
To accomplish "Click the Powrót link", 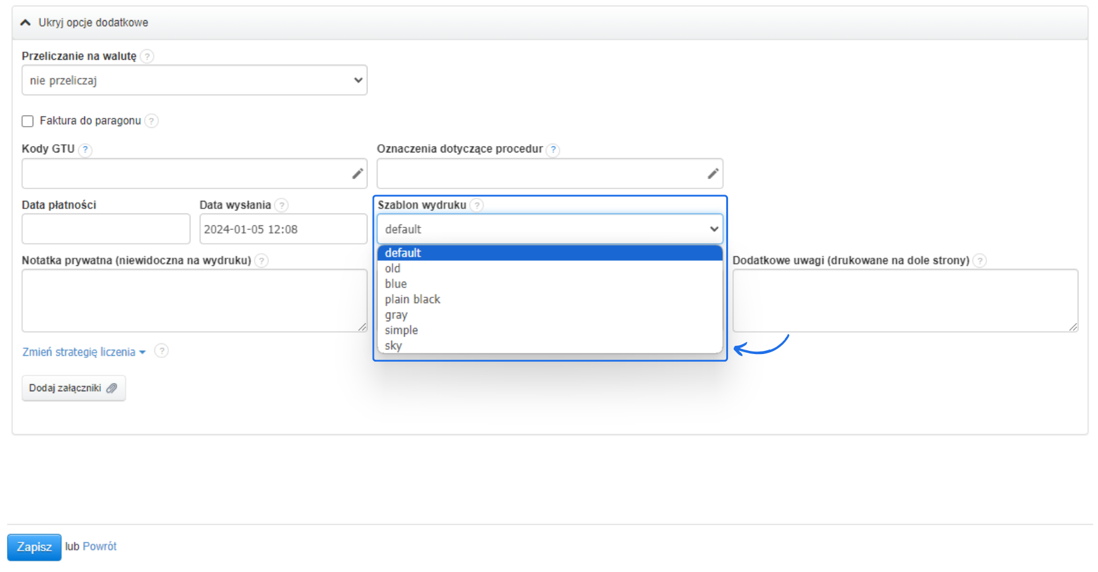I will [100, 546].
